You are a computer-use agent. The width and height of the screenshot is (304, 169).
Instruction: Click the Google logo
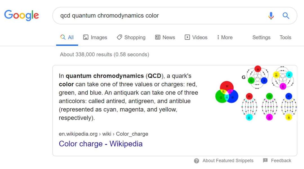pos(21,15)
